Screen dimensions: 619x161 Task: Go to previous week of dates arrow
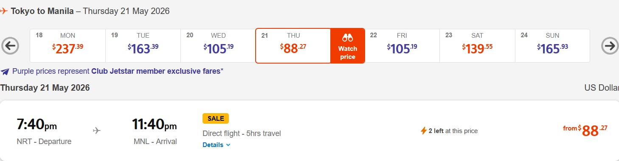click(x=10, y=46)
